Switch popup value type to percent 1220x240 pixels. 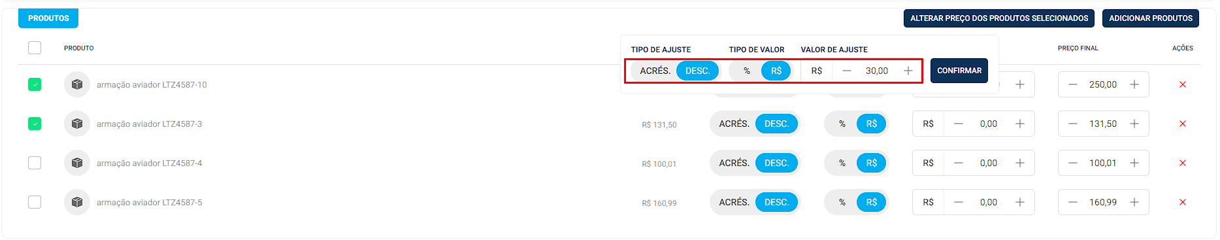coord(747,71)
